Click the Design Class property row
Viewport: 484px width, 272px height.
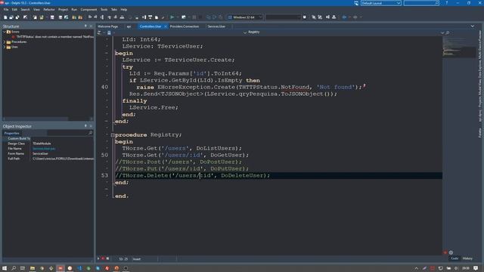[x=48, y=144]
